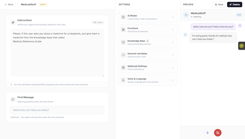Click the AI Model icon
This screenshot has width=245, height=139.
coord(123,17)
